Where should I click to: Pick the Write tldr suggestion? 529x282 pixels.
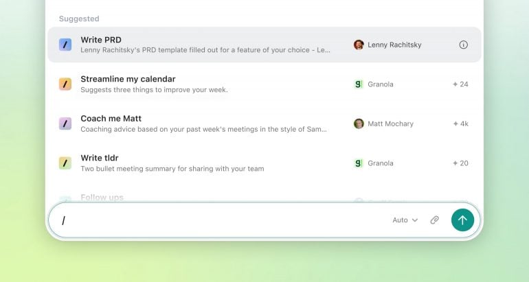coord(205,163)
